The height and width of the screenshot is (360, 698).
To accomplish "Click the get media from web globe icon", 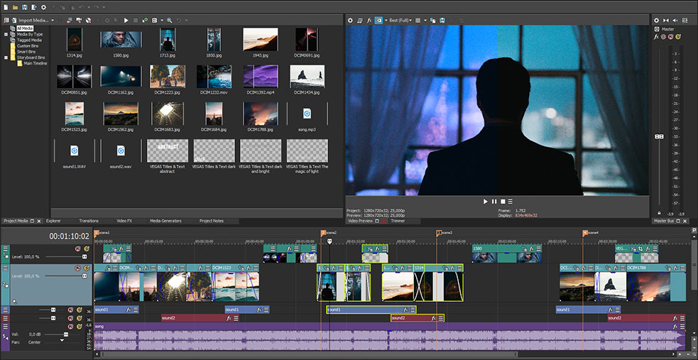I will 88,21.
